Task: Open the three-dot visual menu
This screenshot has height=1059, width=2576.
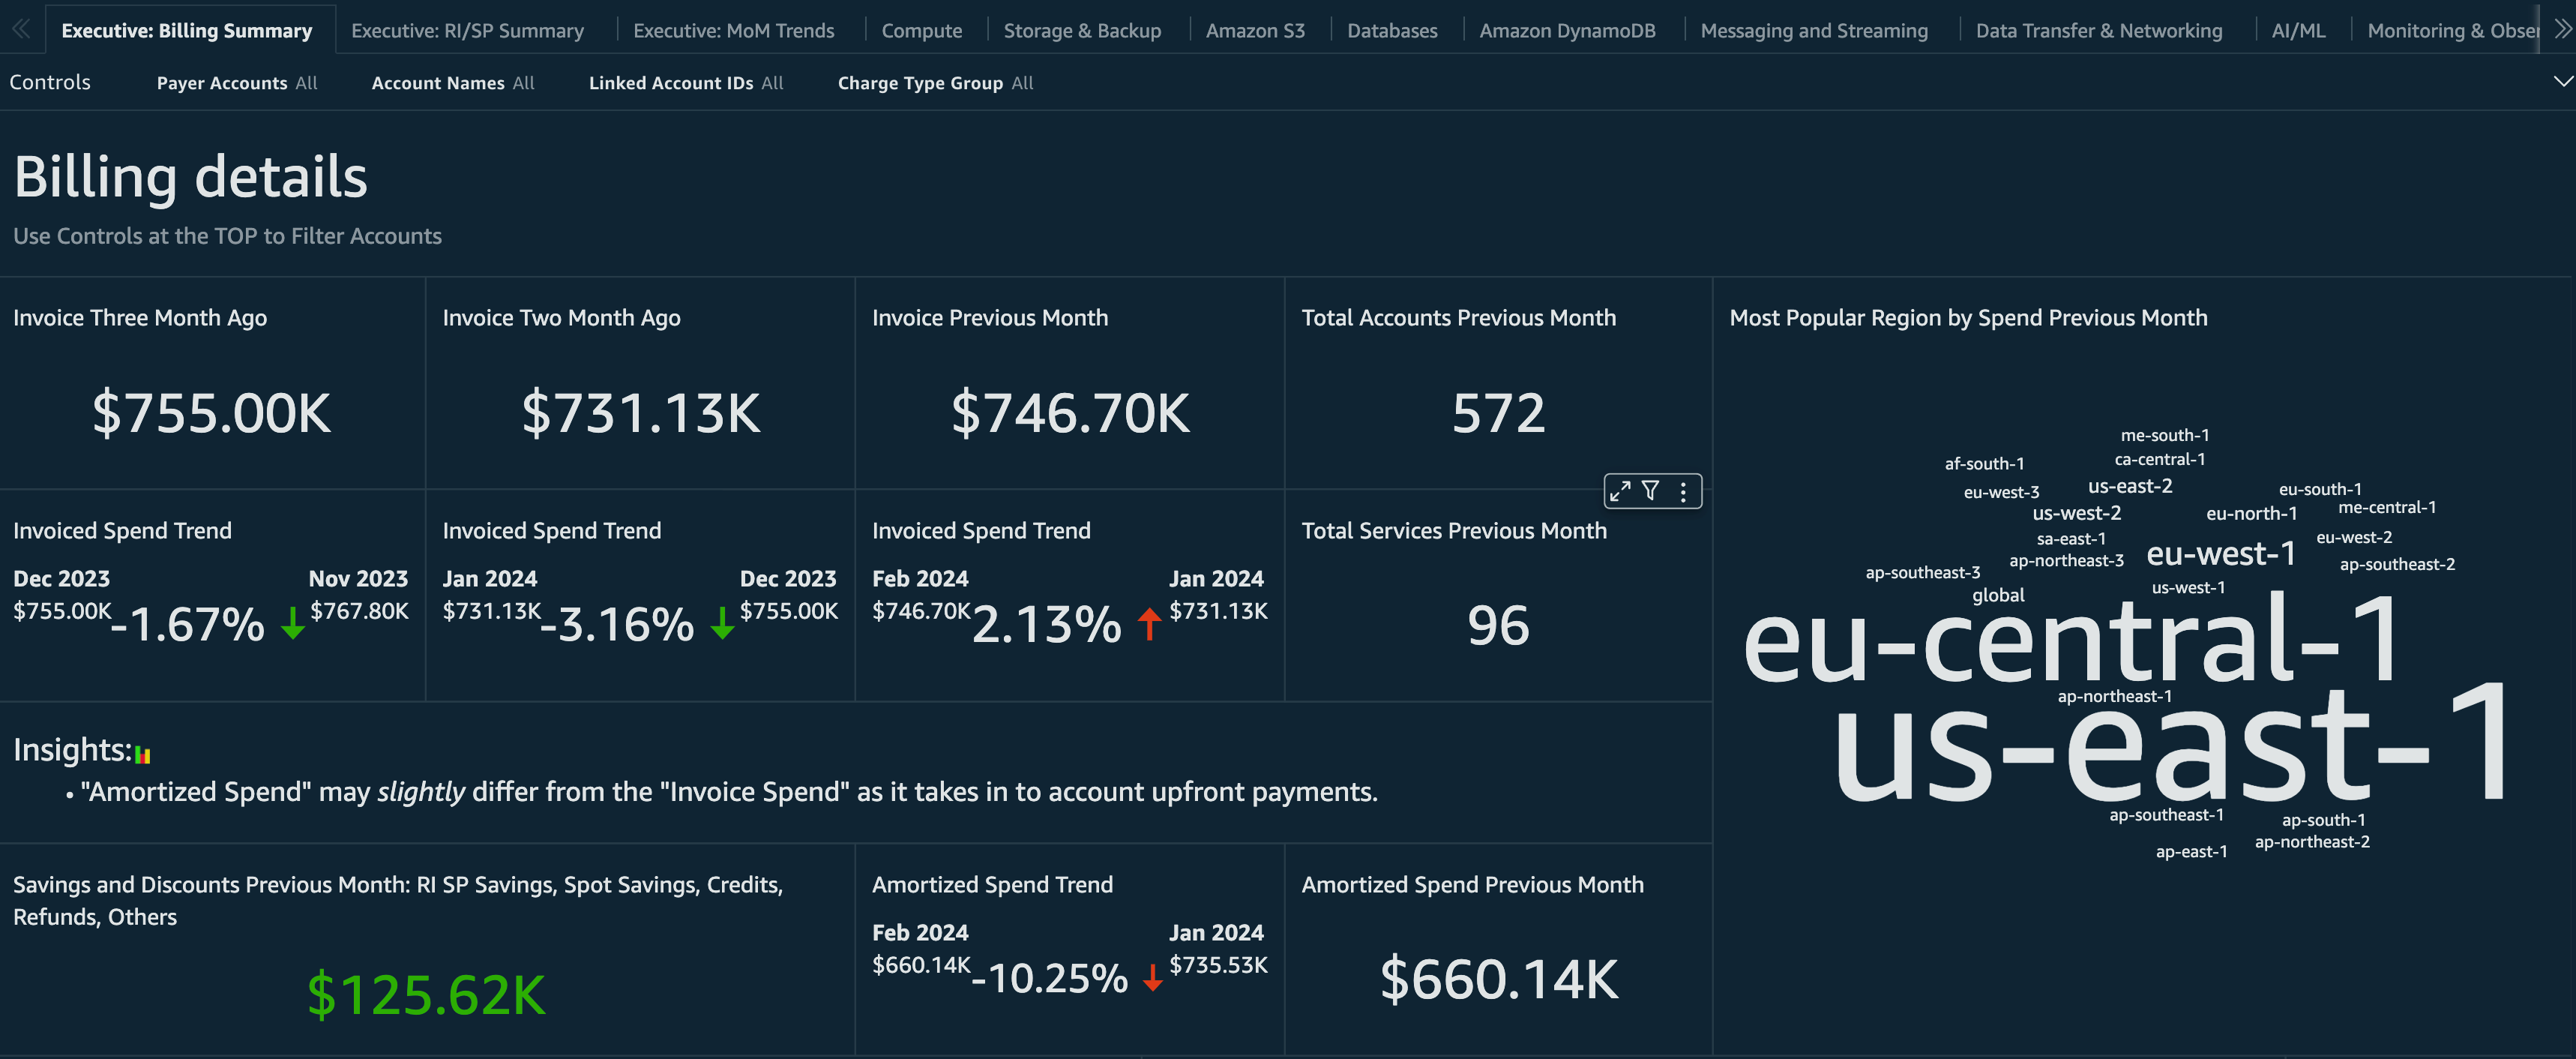Action: pos(1683,491)
